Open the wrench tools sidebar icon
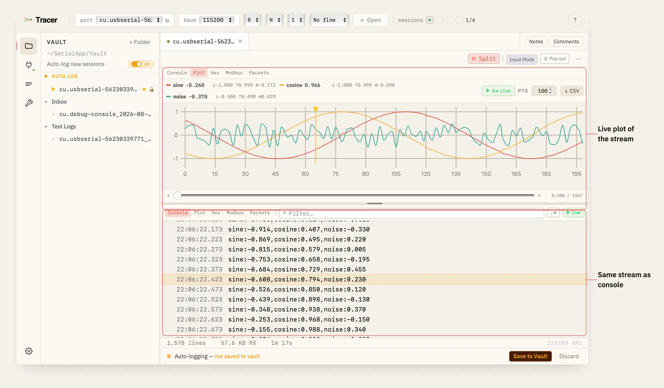This screenshot has width=664, height=388. click(29, 103)
